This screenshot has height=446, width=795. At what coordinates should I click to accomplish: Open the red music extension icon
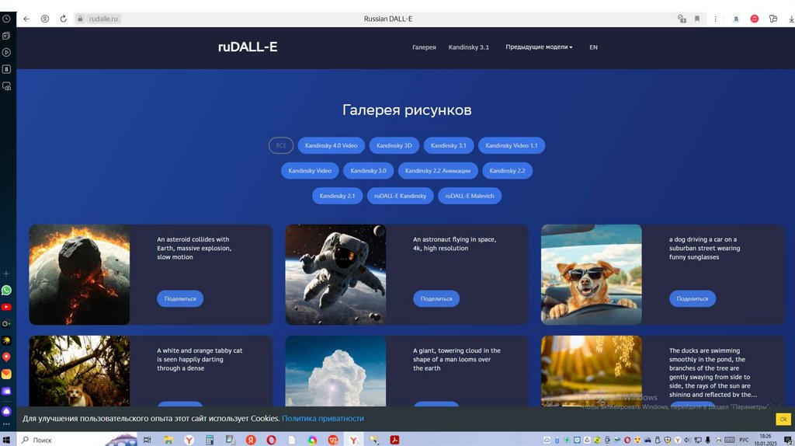[755, 19]
